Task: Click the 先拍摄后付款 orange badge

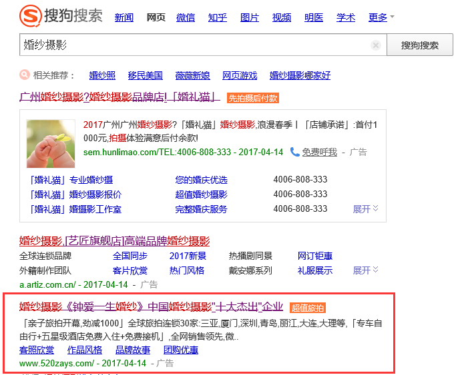Action: 253,98
